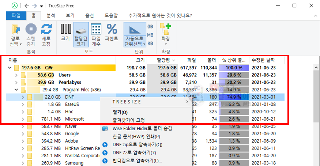Click the Wise Folder Hider icon
The height and width of the screenshot is (166, 320).
105,129
